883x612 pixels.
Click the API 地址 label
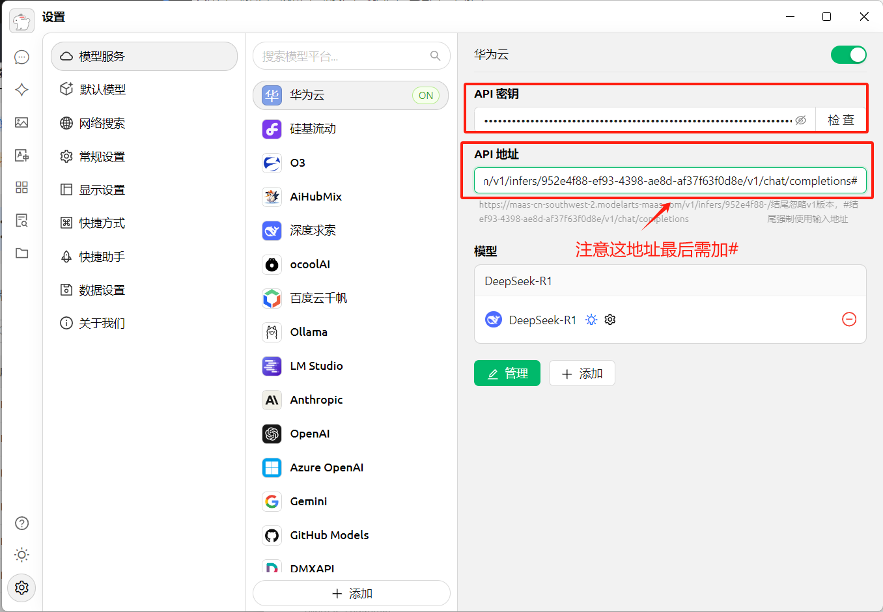[x=496, y=154]
